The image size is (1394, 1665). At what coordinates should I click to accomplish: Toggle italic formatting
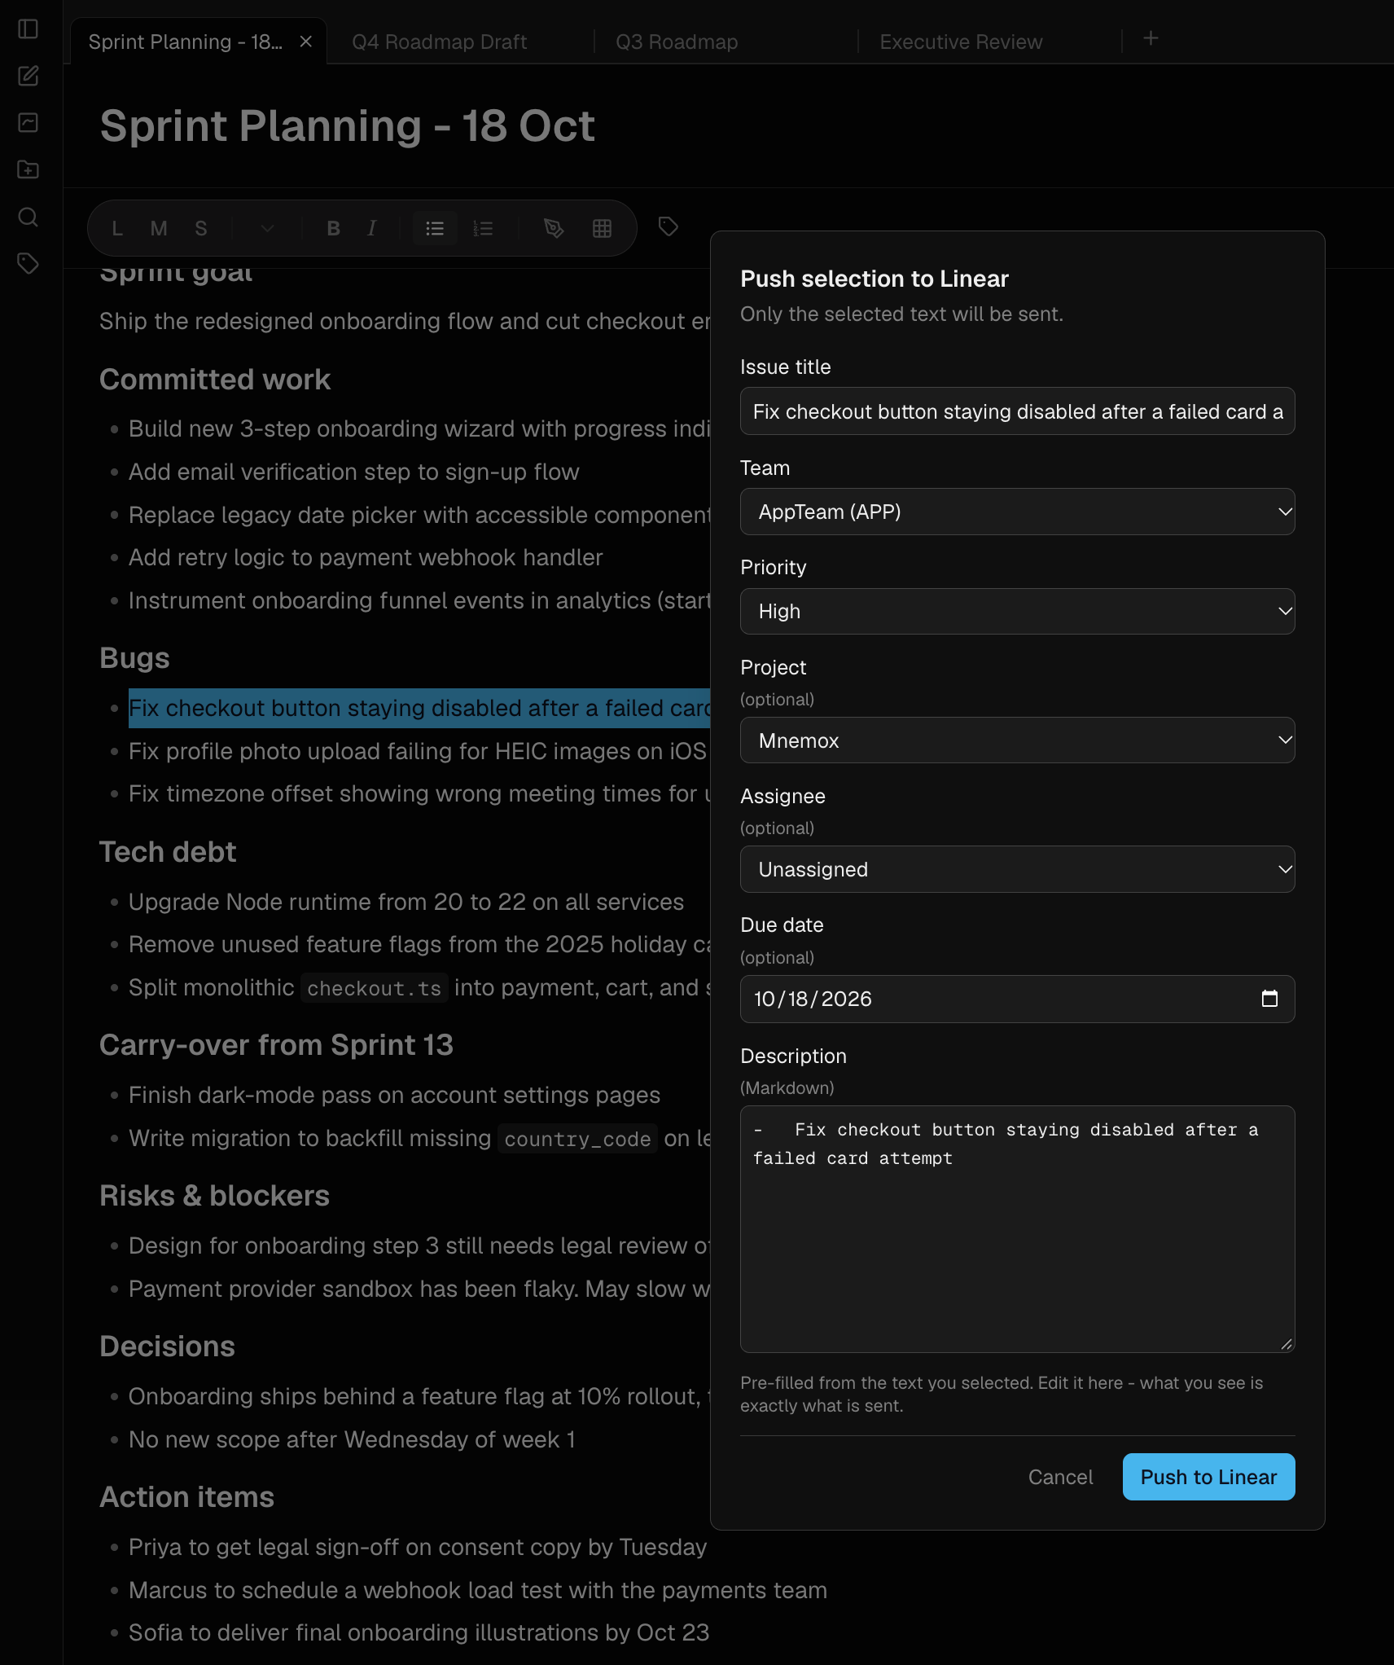(372, 229)
